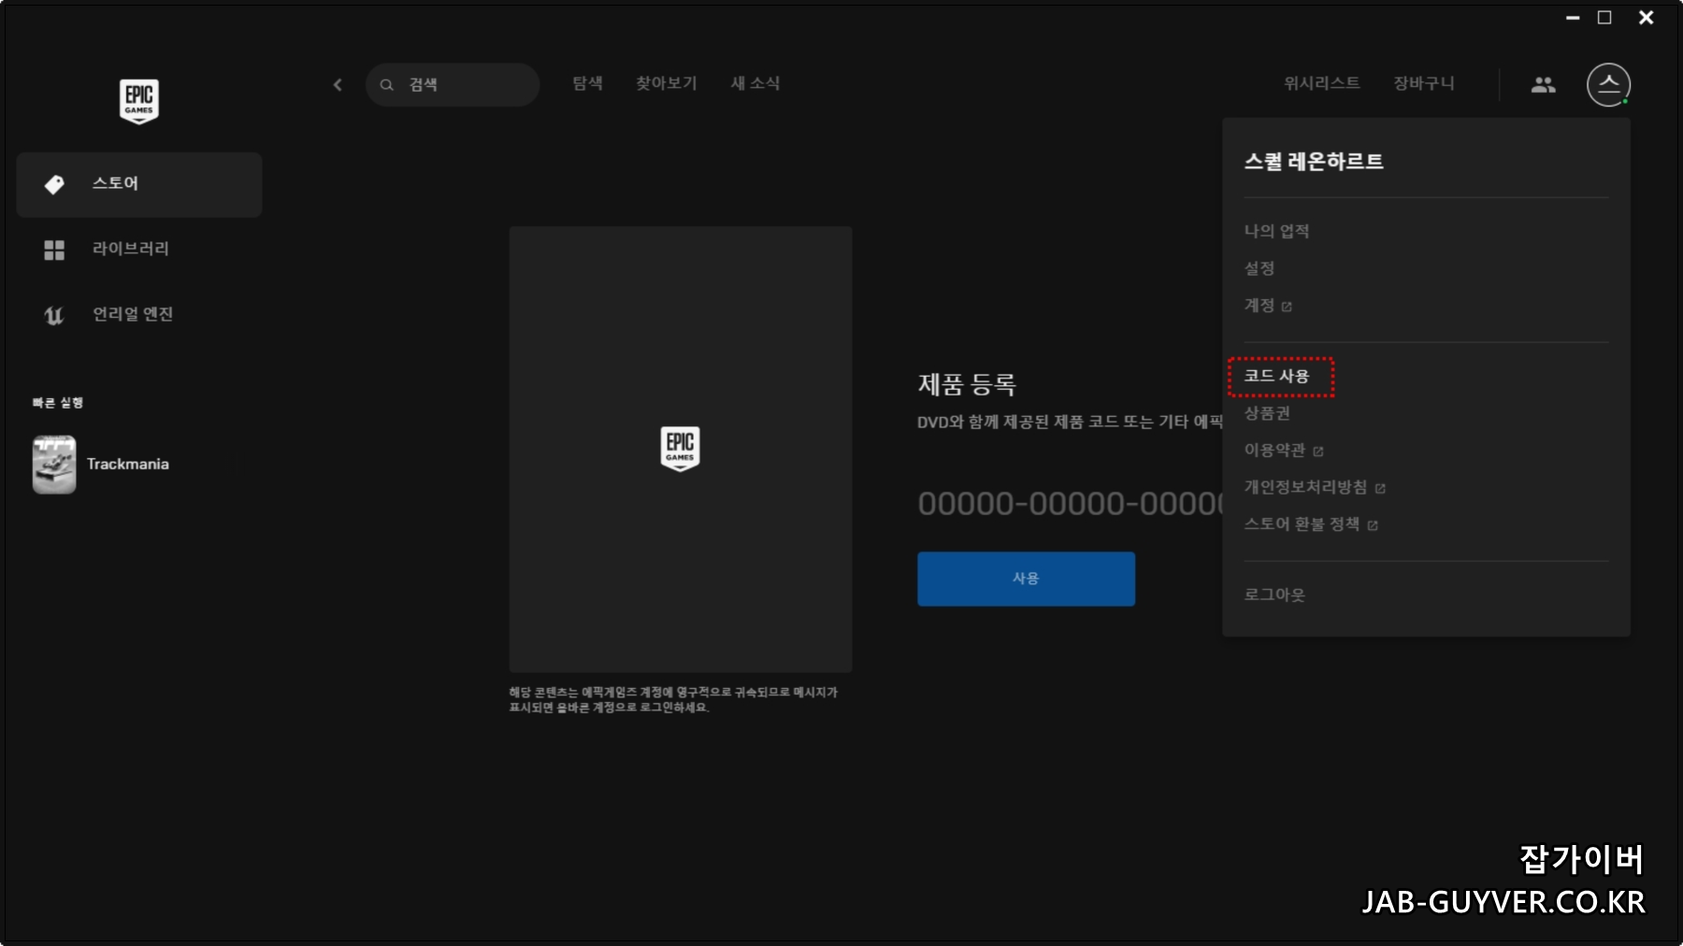
Task: Select 코드 사용 redeem code
Action: 1276,376
